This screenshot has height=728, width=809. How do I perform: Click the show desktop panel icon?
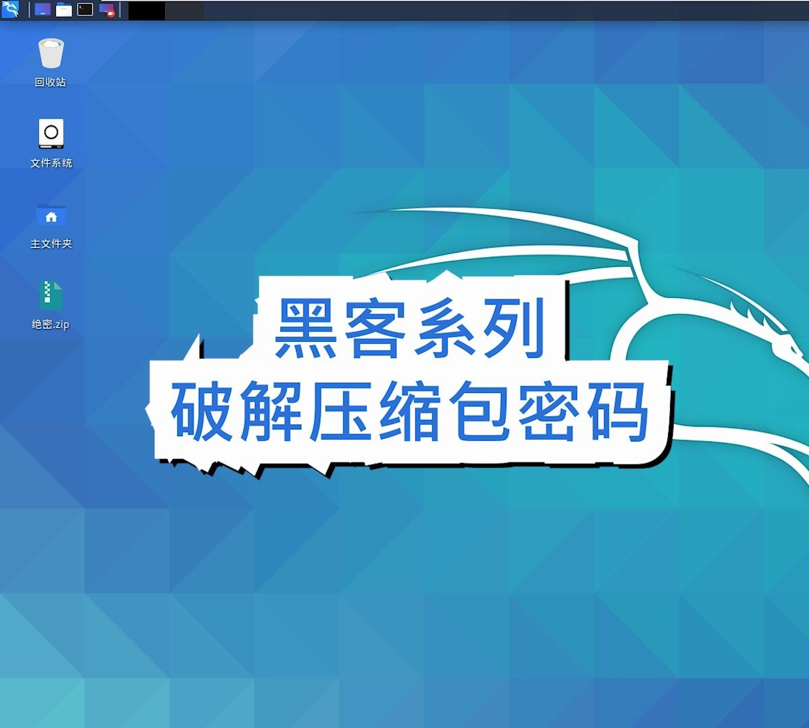click(x=42, y=9)
